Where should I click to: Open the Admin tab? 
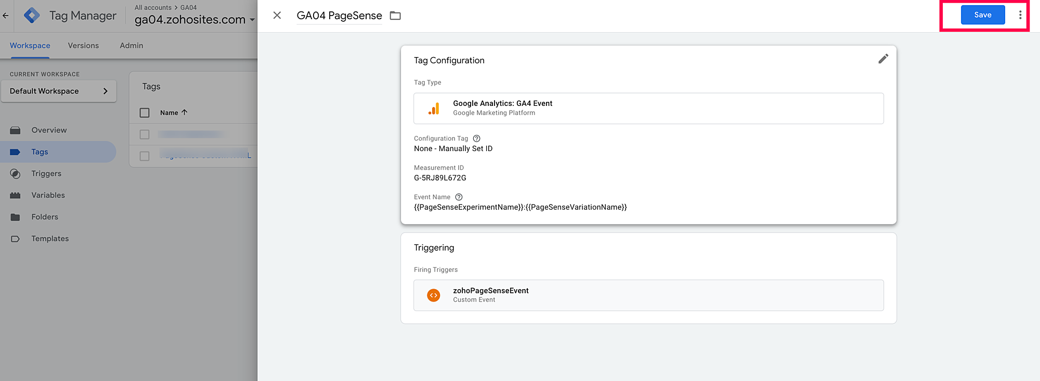(x=131, y=46)
